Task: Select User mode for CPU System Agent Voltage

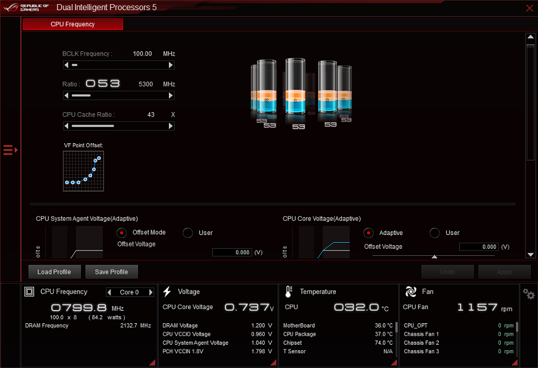Action: coord(188,233)
